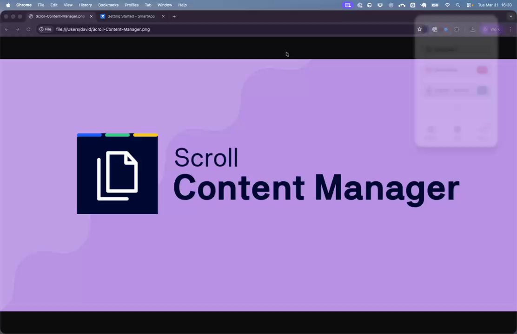The image size is (517, 334).
Task: Open the Chrome application menu
Action: pyautogui.click(x=24, y=5)
